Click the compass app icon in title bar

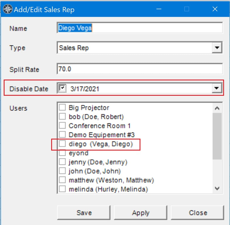pyautogui.click(x=8, y=9)
